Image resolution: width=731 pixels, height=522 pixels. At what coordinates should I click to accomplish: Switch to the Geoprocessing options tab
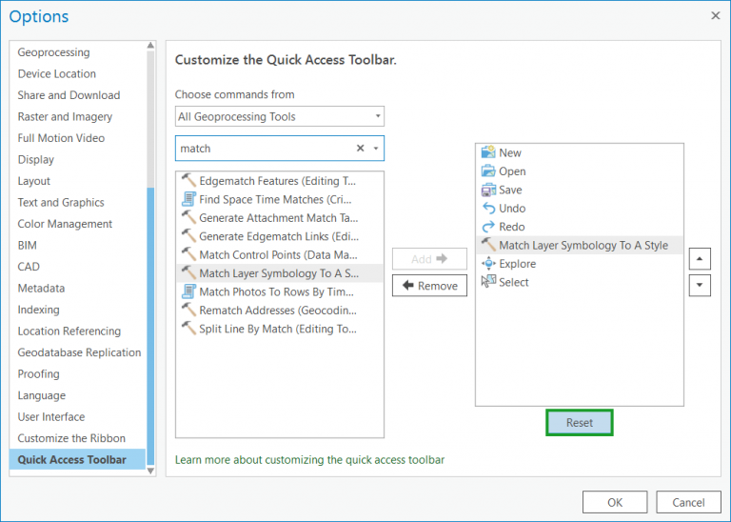[53, 52]
